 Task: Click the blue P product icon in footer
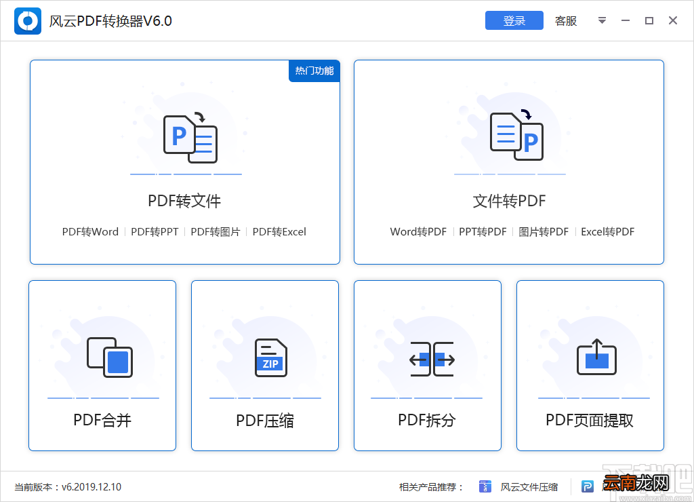tap(588, 486)
